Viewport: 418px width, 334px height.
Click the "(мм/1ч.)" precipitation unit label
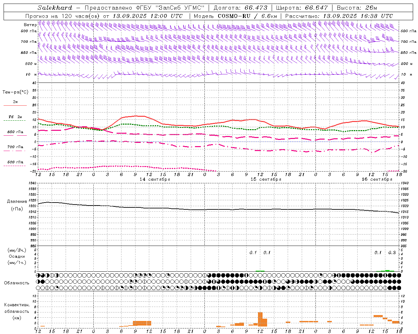click(x=17, y=263)
